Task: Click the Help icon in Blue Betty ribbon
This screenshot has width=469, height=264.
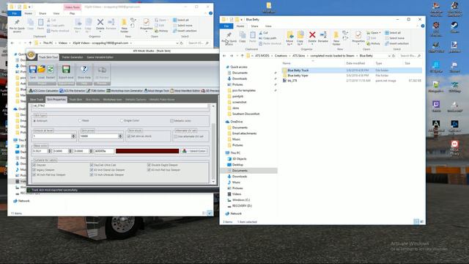Action: [x=423, y=26]
